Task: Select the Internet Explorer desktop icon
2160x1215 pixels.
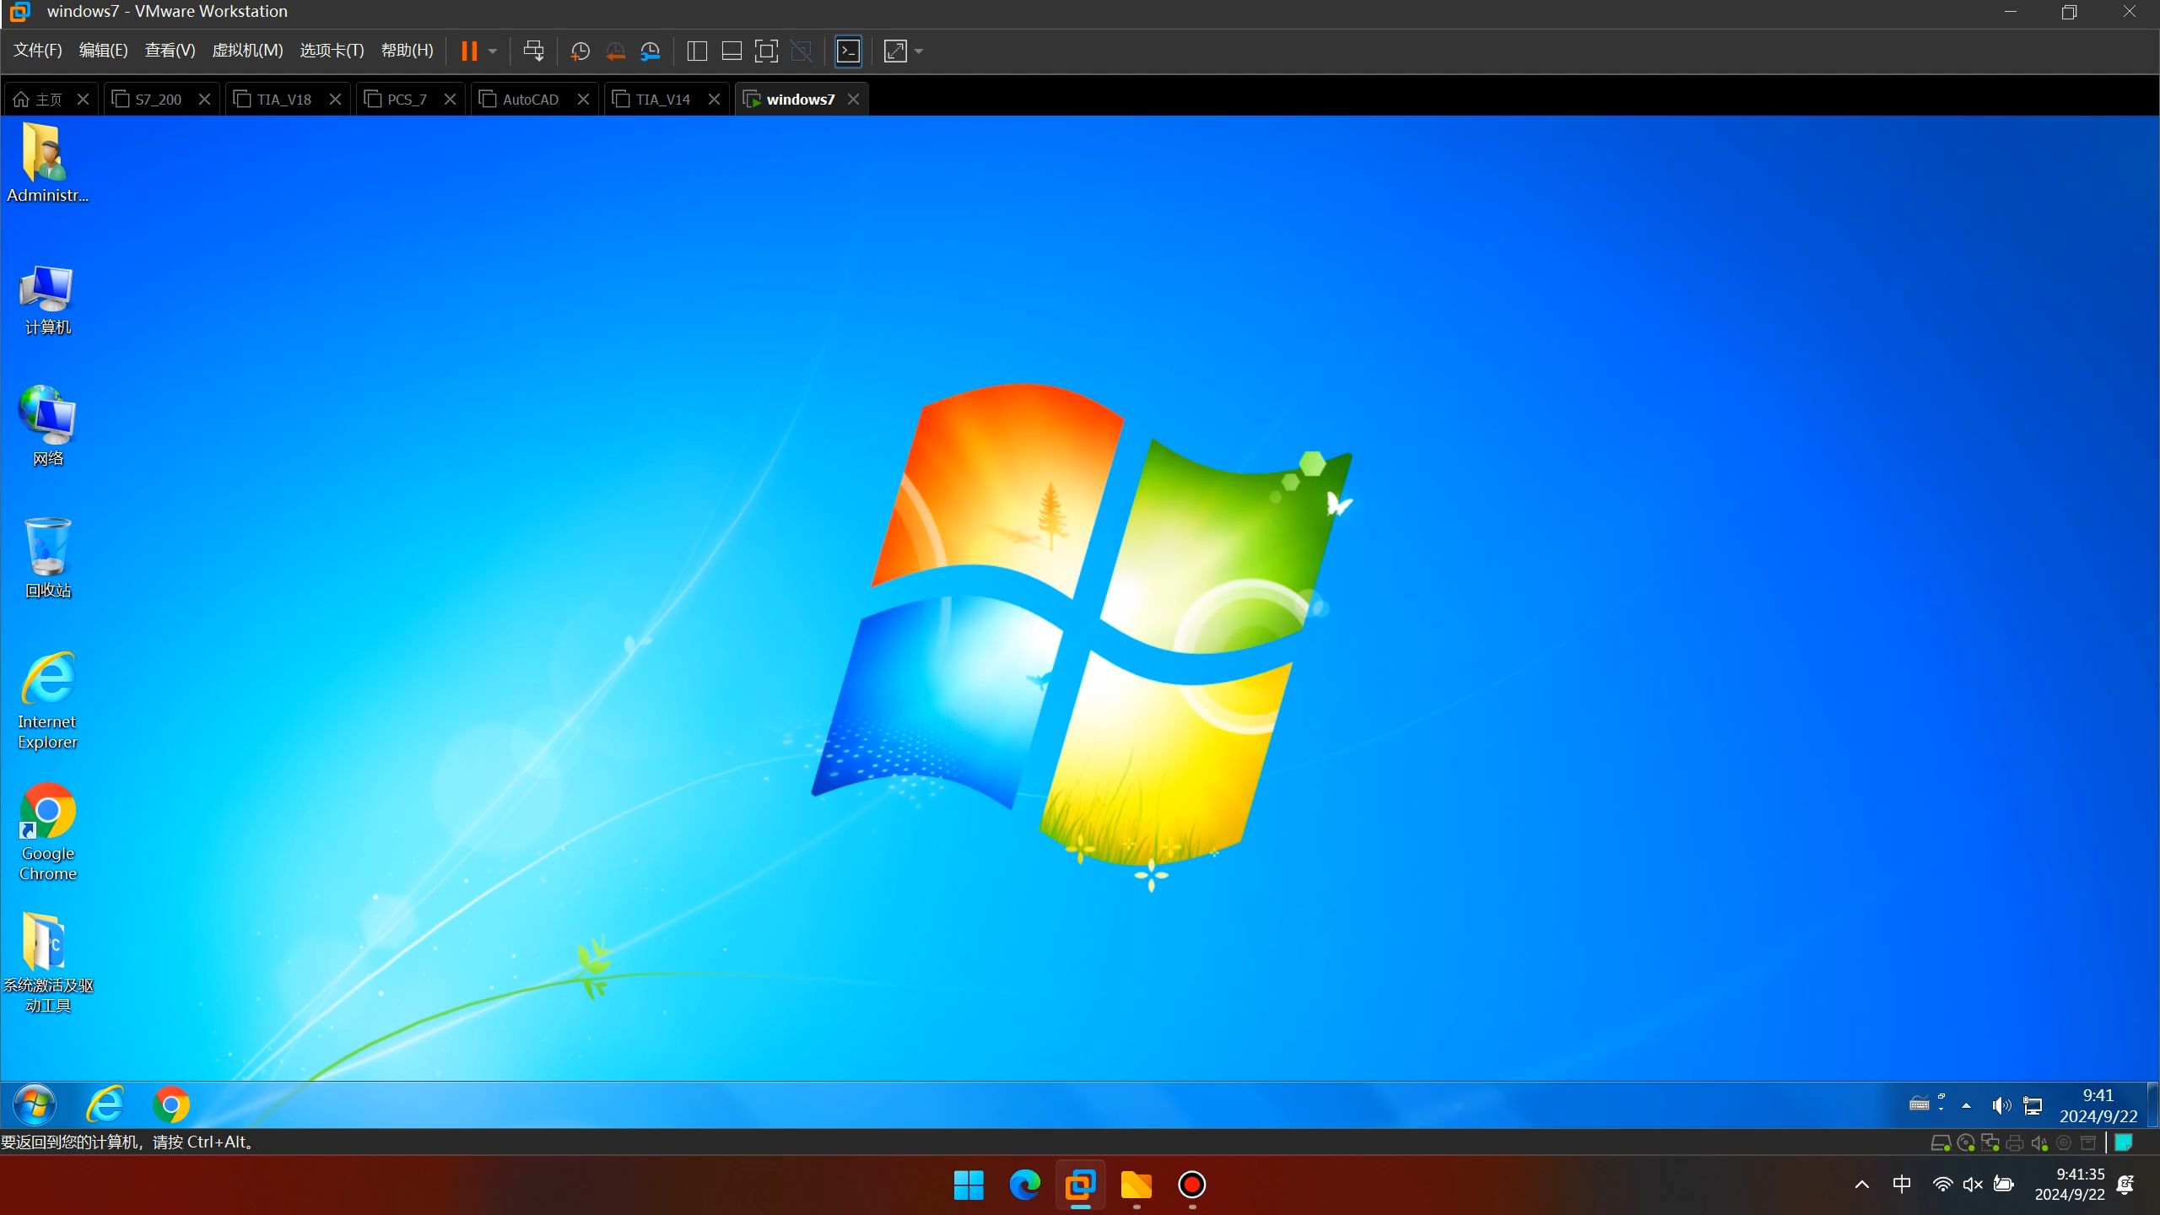Action: pos(47,700)
